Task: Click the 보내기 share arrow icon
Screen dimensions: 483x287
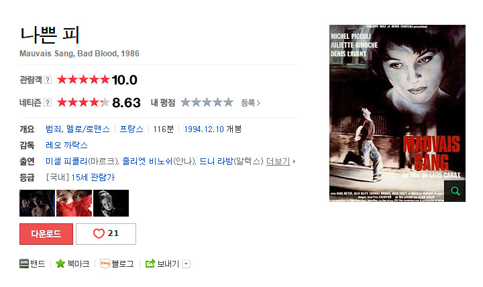Action: pyautogui.click(x=150, y=264)
